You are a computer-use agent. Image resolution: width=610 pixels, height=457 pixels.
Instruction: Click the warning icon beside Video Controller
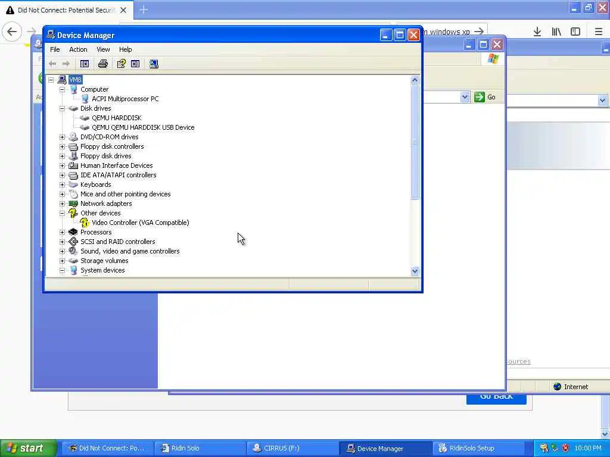[x=85, y=223]
